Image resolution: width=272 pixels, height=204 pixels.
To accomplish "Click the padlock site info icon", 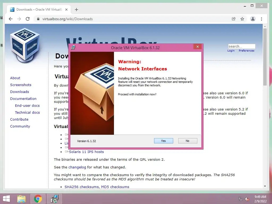I will pyautogui.click(x=38, y=19).
